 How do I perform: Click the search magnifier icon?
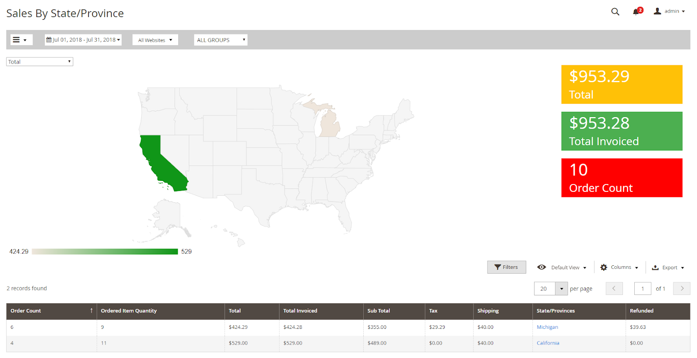[x=615, y=12]
